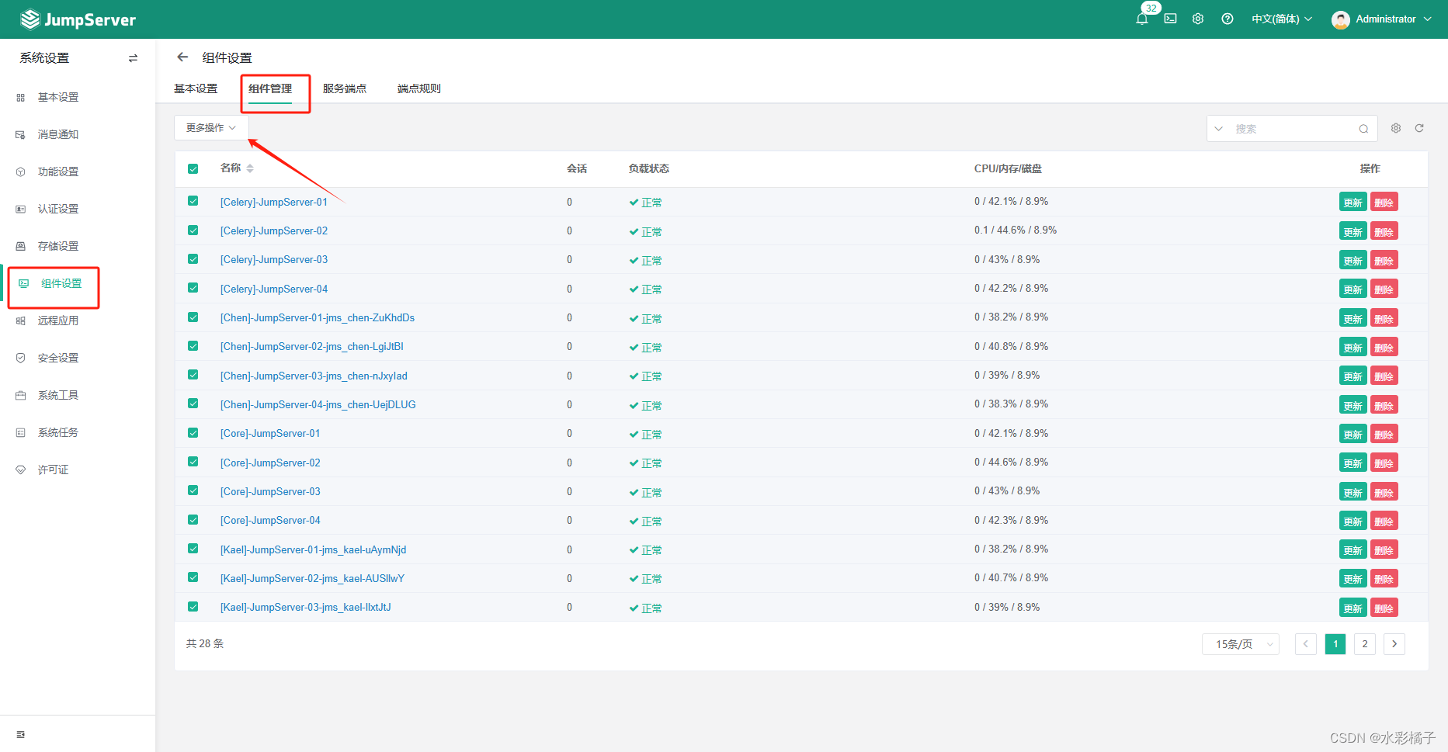Open 远程应用 in the sidebar

[58, 321]
